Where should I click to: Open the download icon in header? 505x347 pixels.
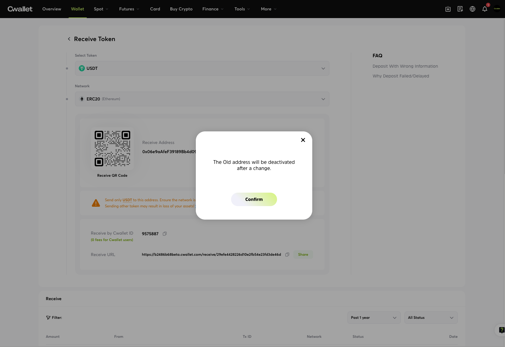pos(448,9)
